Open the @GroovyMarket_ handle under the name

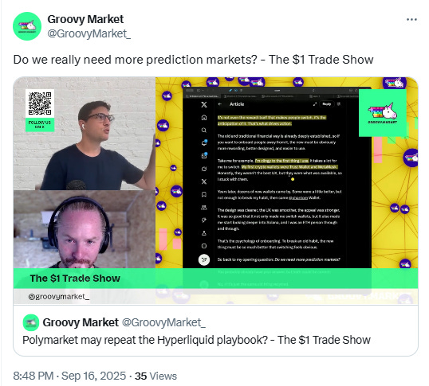click(89, 33)
